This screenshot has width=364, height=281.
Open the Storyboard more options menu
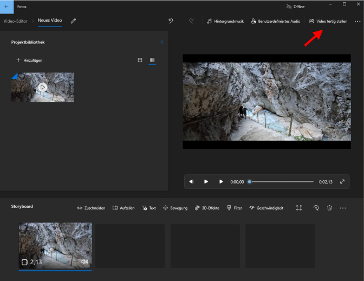tap(342, 208)
